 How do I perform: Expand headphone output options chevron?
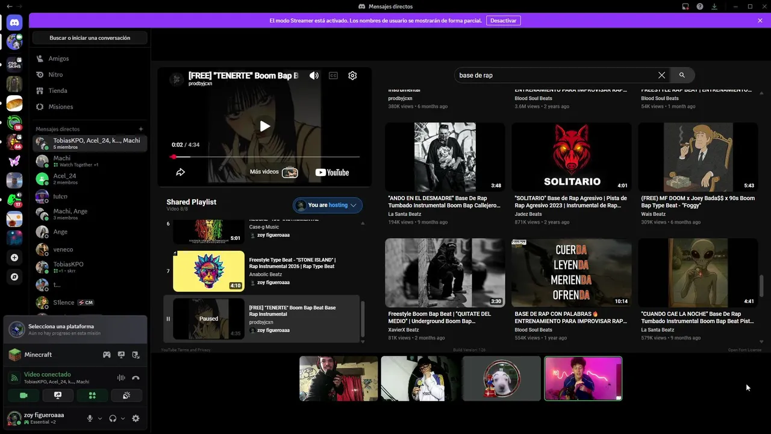pyautogui.click(x=123, y=418)
